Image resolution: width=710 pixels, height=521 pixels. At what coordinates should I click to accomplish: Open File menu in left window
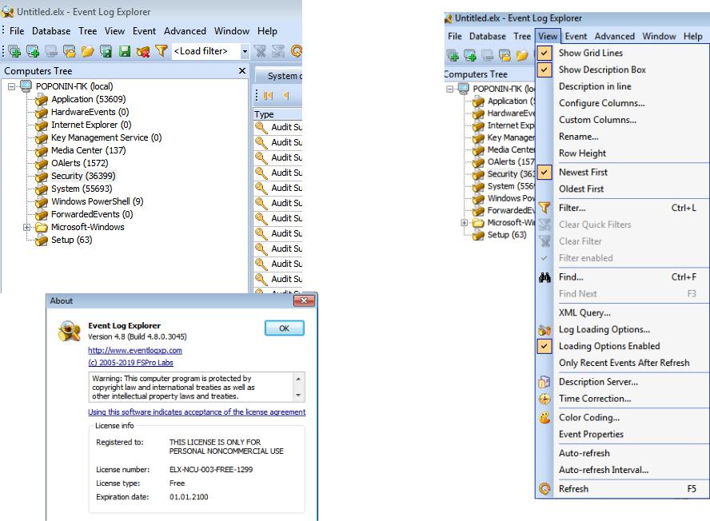(17, 31)
